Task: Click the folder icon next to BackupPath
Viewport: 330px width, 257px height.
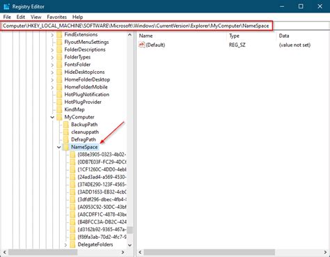Action: tap(66, 125)
